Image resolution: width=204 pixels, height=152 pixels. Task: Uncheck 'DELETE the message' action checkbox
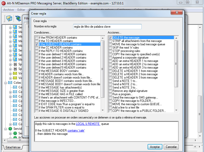click(x=110, y=38)
